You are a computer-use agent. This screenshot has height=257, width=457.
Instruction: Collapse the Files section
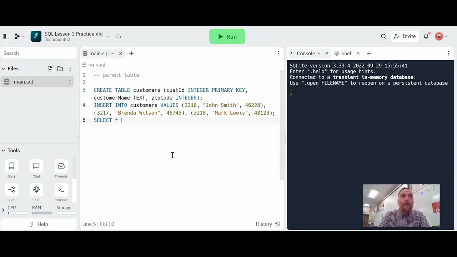3,69
